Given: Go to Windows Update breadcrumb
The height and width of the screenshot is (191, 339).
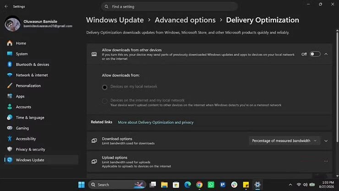Looking at the screenshot, I should coord(115,20).
